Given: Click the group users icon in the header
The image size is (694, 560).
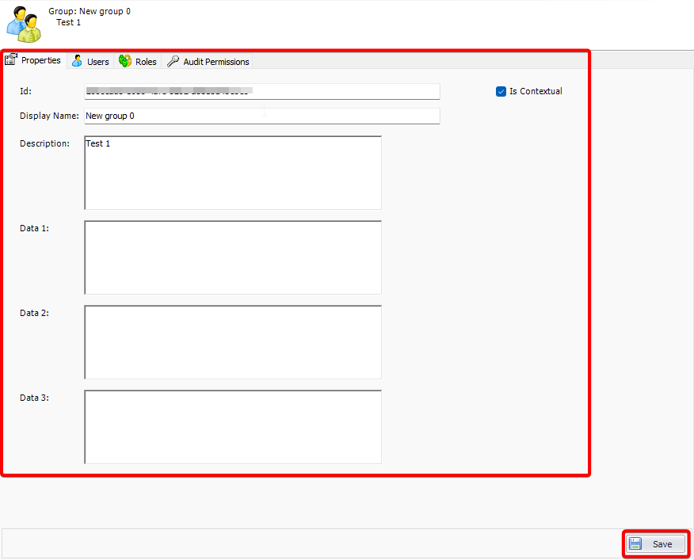Looking at the screenshot, I should [x=24, y=25].
